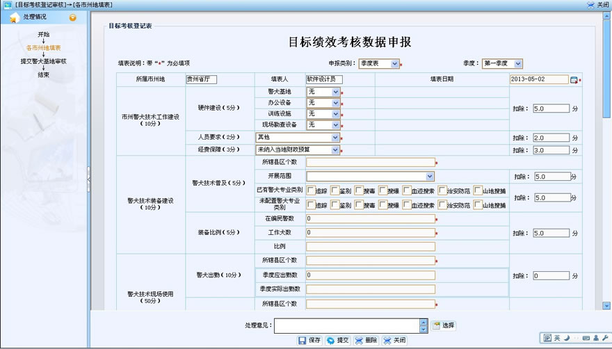Click the 扣除 field for 硬件建设
This screenshot has height=349, width=612.
tap(551, 108)
